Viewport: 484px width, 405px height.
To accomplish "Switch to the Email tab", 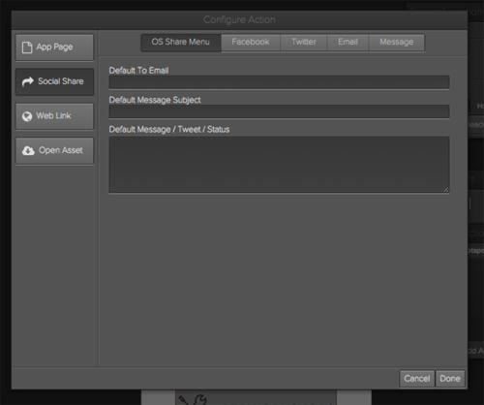I will [348, 43].
